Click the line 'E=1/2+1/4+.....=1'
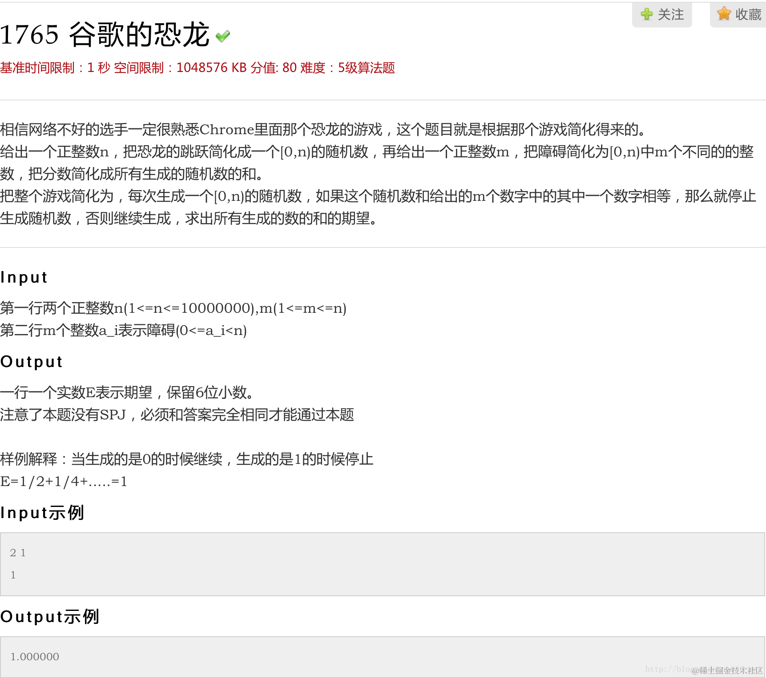This screenshot has height=678, width=766. (64, 482)
